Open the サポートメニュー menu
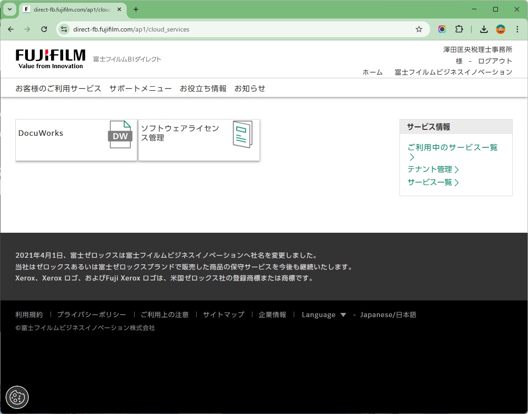The width and height of the screenshot is (528, 414). tap(141, 89)
